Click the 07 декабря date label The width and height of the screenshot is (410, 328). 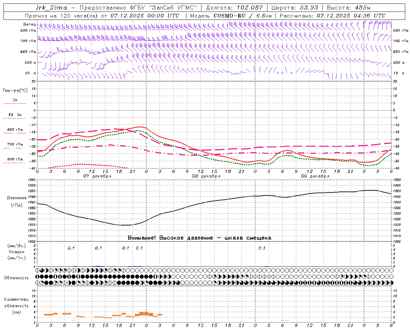[x=97, y=176]
